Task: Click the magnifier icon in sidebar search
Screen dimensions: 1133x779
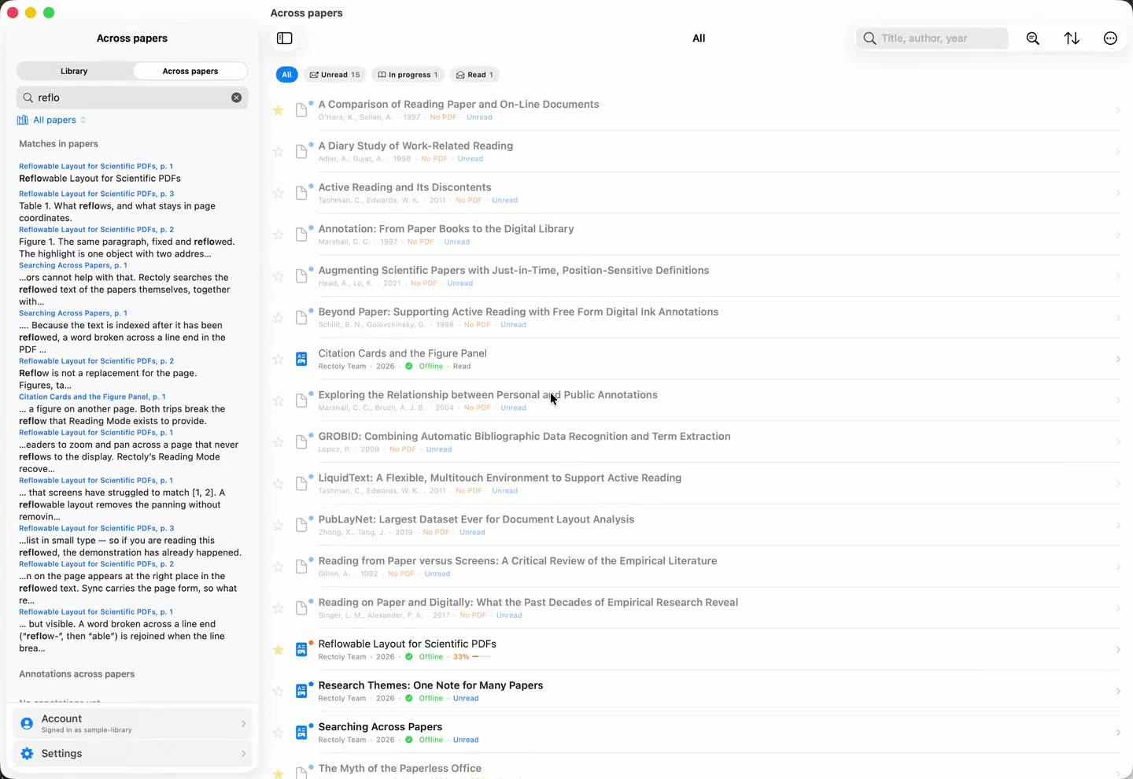Action: [28, 98]
